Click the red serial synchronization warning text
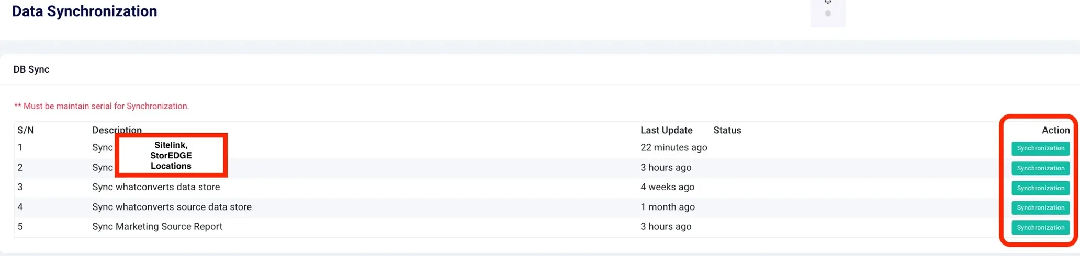Viewport: 1080px width, 256px height. [102, 106]
